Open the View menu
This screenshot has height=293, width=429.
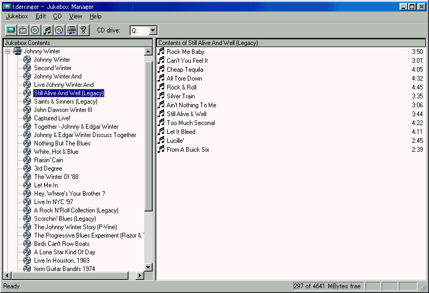click(76, 16)
